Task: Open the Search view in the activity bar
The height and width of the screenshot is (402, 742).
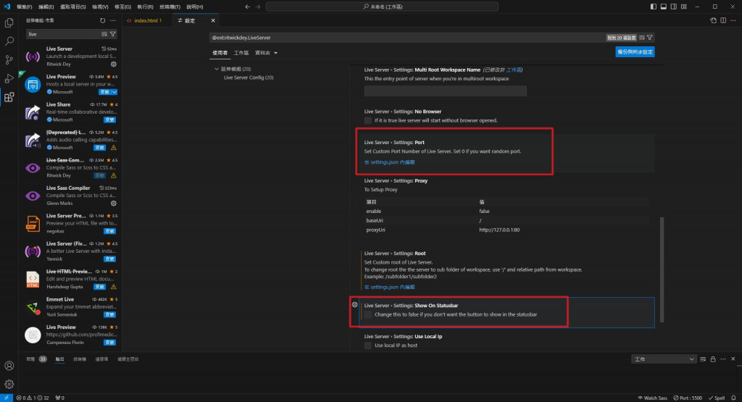Action: [9, 41]
